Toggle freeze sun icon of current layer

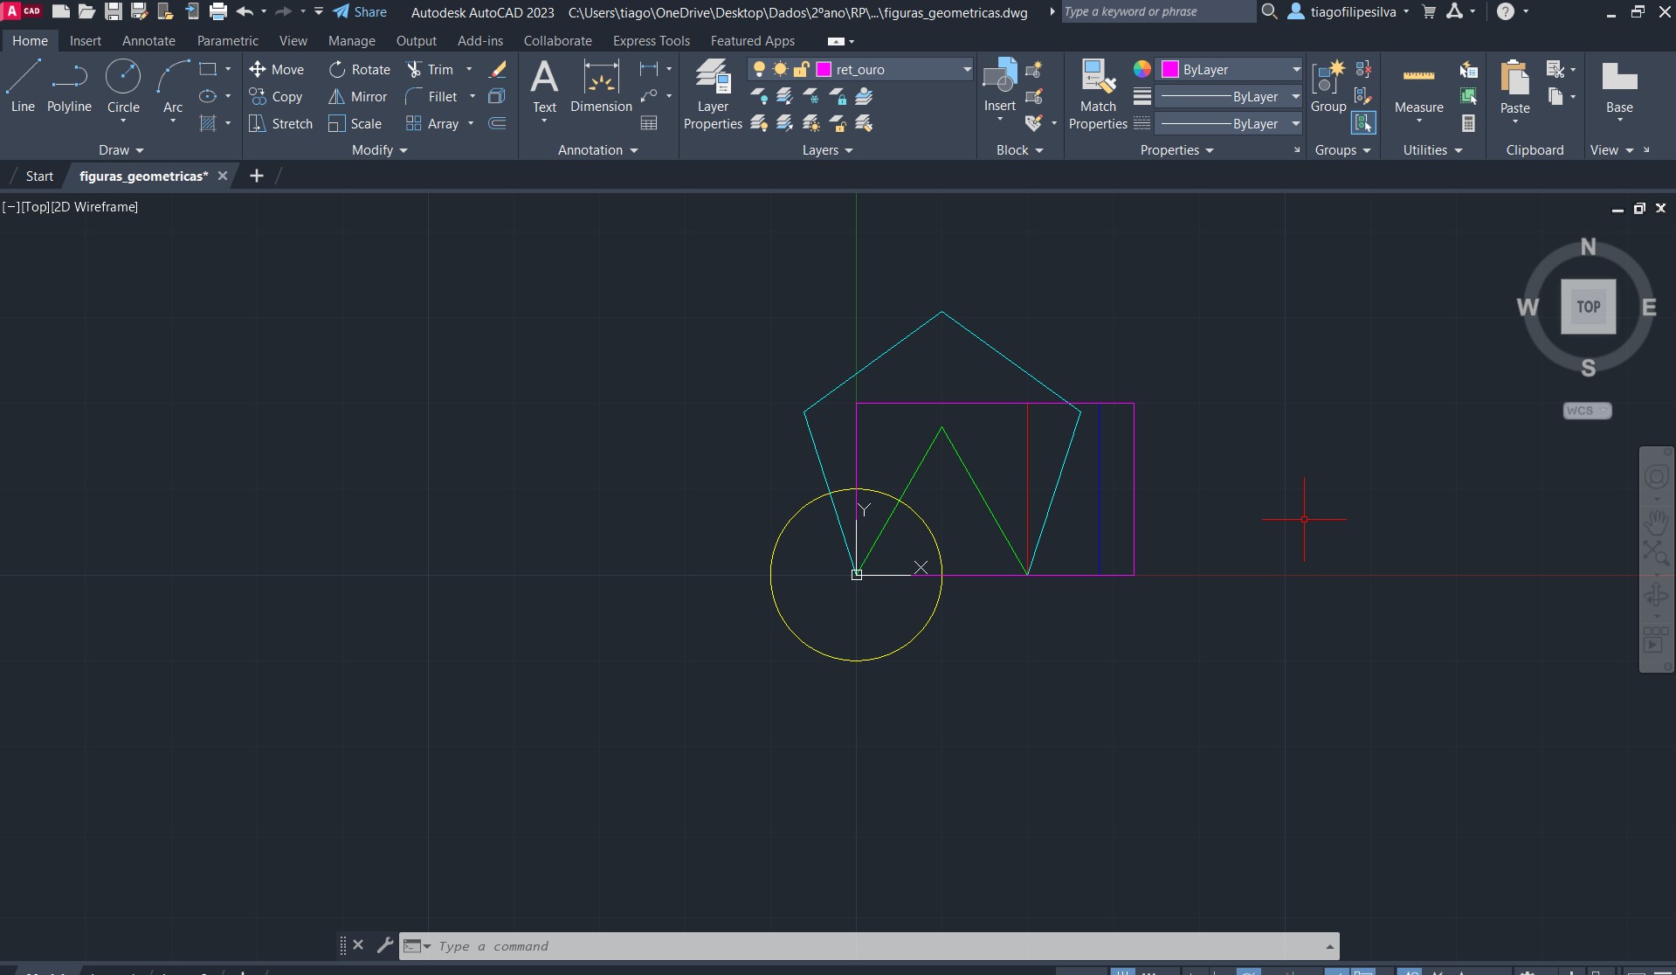coord(780,70)
